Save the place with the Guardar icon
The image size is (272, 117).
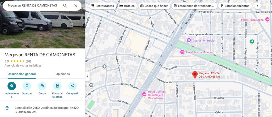click(27, 86)
